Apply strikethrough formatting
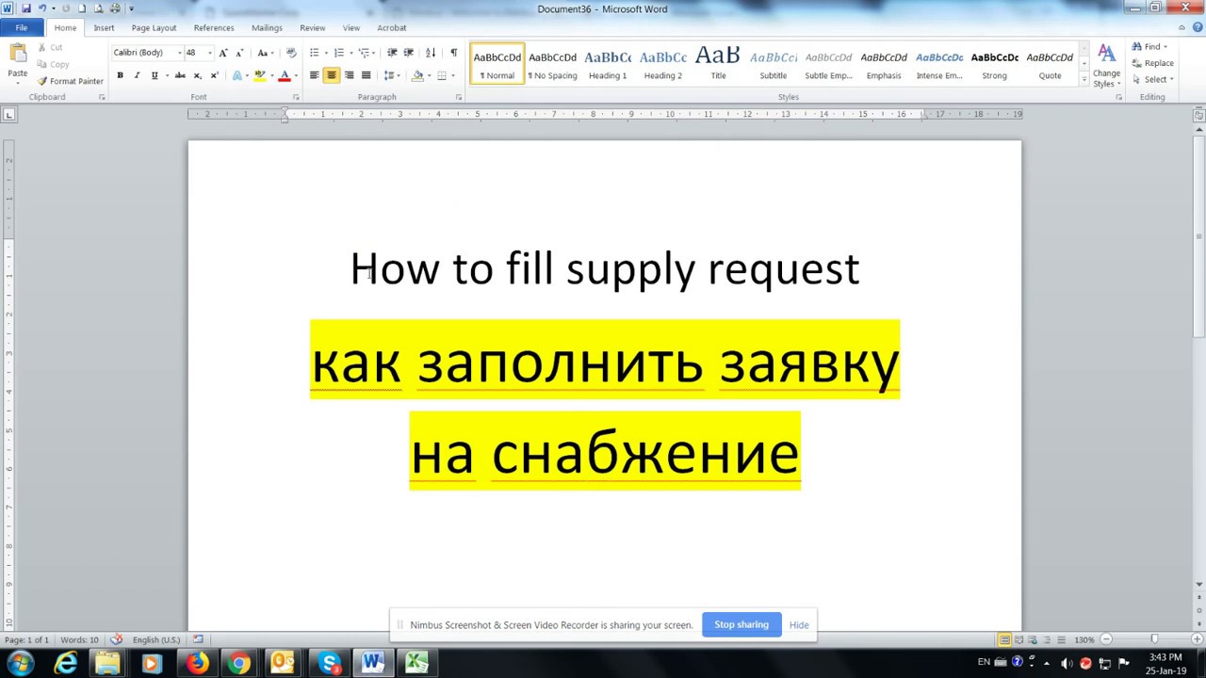1206x678 pixels. tap(179, 75)
